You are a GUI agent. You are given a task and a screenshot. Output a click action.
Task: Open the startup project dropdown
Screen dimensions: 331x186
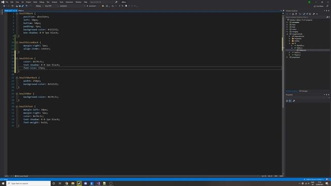72,6
